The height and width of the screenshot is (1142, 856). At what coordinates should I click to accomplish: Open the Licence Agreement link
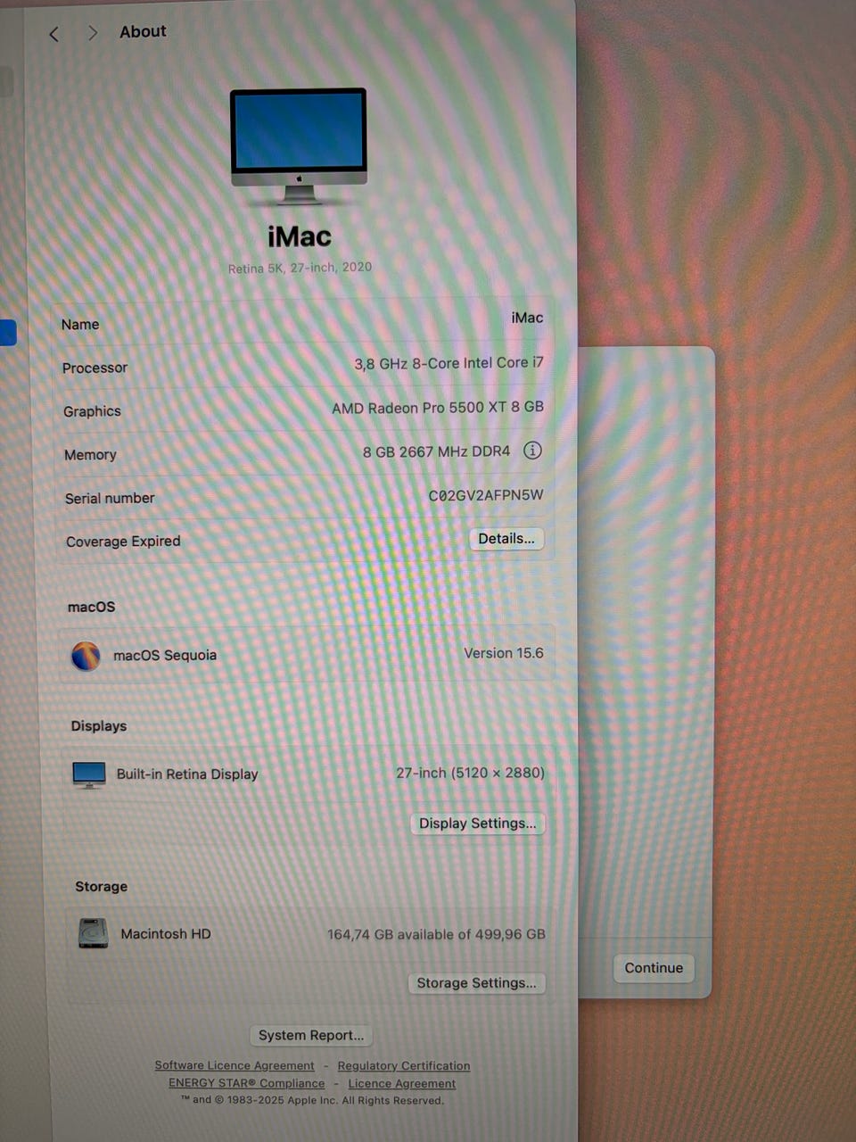401,1083
